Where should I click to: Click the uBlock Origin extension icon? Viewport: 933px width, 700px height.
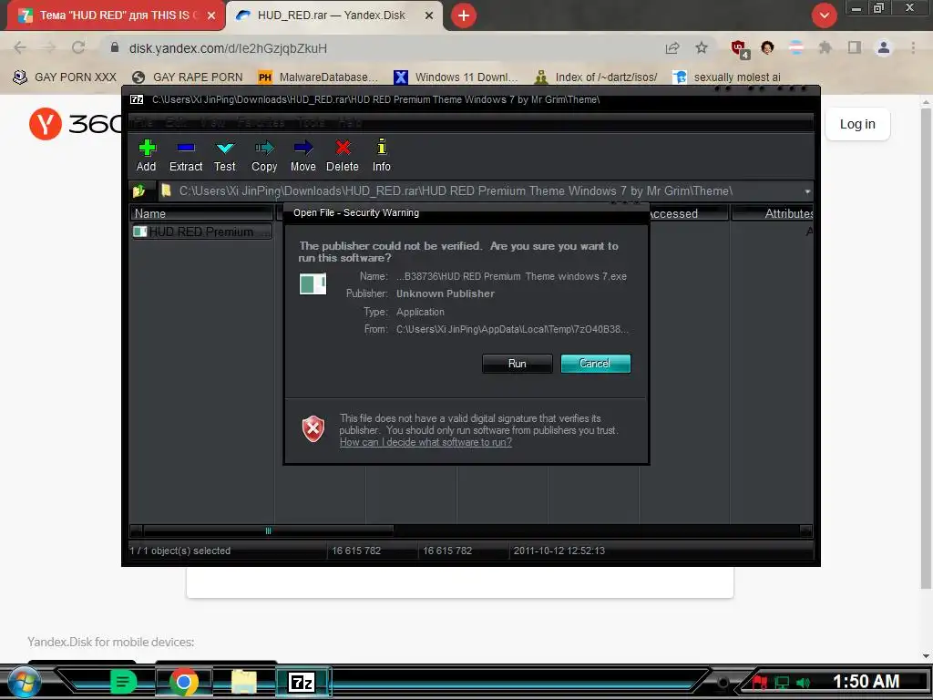coord(740,49)
